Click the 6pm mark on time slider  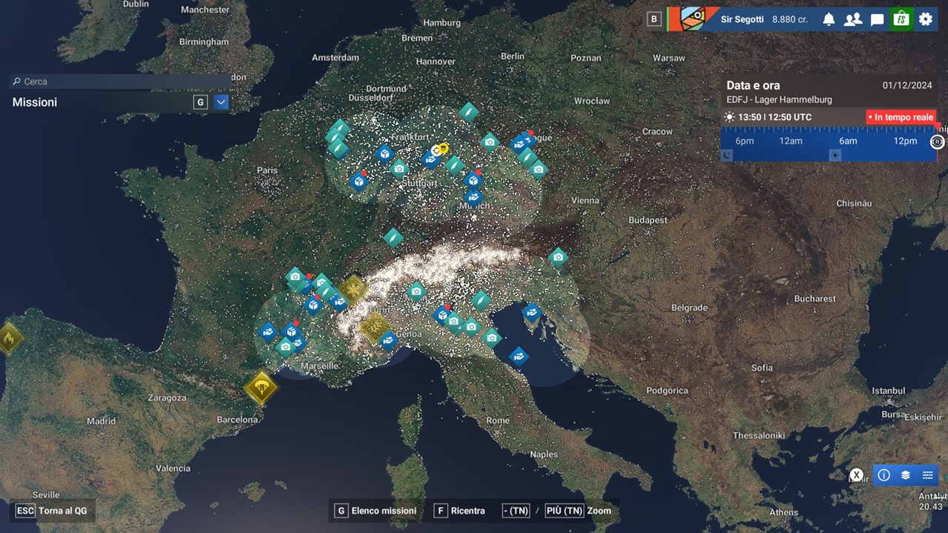click(x=744, y=141)
